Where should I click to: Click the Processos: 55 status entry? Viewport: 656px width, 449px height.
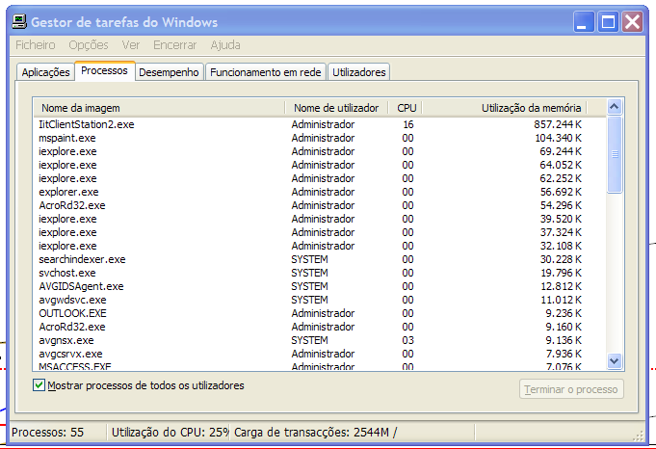point(48,433)
